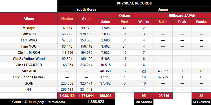Click the Oricon Sales subheader
This screenshot has width=211, height=105.
pos(105,22)
